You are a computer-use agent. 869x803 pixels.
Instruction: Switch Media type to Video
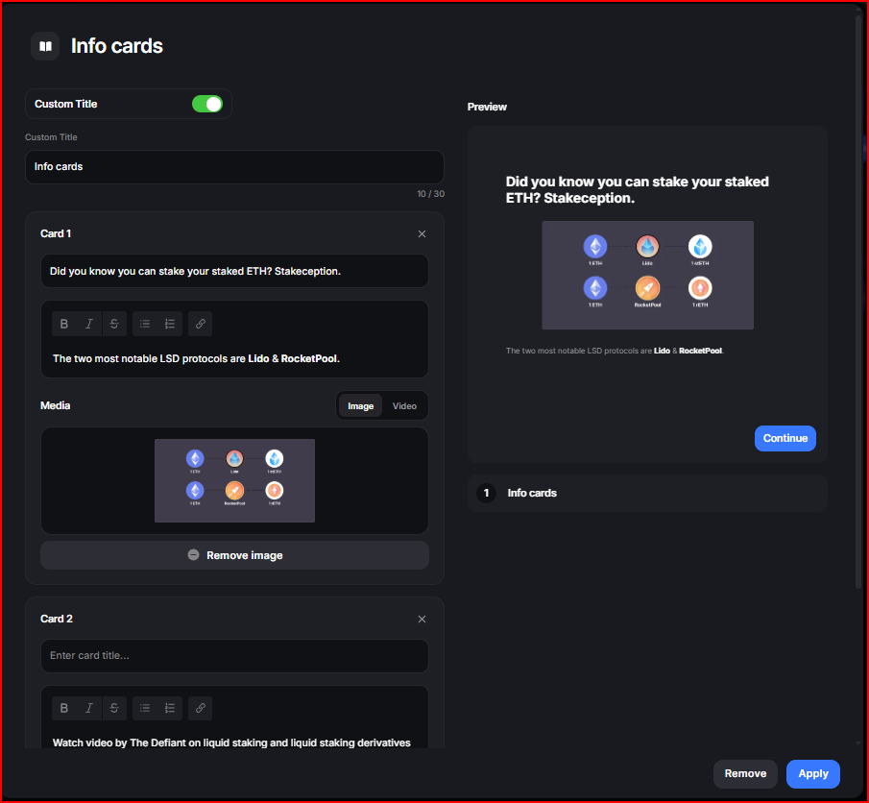[x=404, y=406]
